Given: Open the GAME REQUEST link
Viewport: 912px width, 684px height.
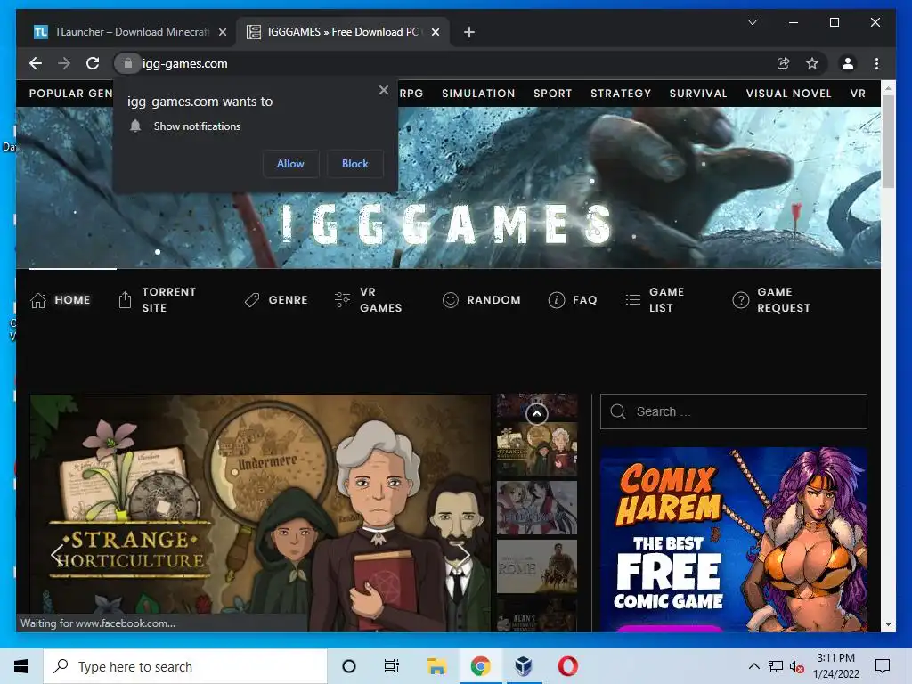Looking at the screenshot, I should click(784, 299).
